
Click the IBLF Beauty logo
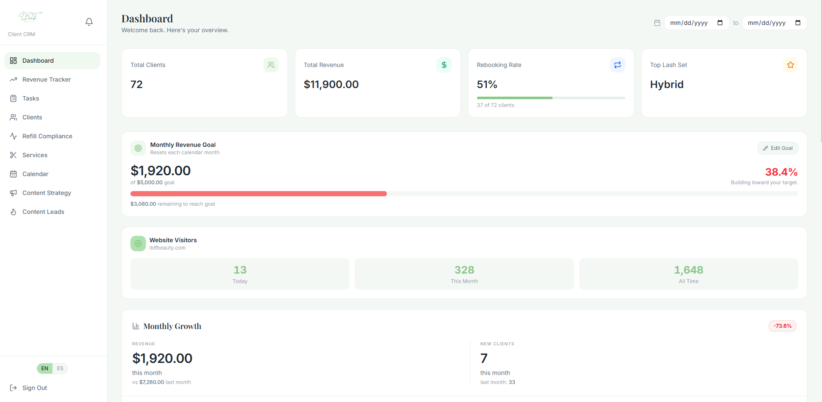tap(30, 17)
